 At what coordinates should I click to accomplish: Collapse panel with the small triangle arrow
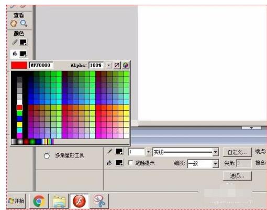(251, 128)
